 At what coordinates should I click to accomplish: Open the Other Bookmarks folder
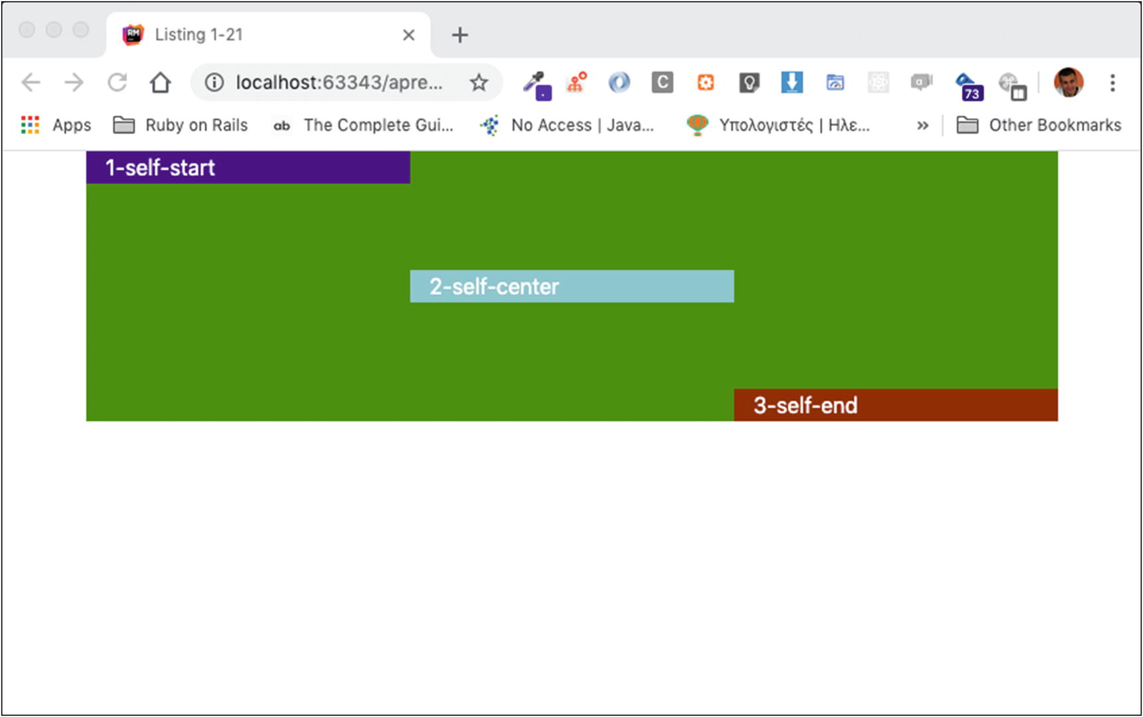click(1039, 125)
